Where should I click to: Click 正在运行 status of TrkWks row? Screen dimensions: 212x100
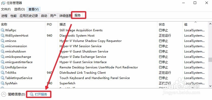(165, 73)
